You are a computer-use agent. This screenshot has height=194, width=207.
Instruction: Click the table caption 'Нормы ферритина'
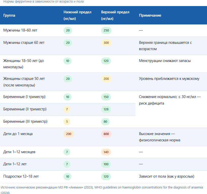click(x=43, y=2)
